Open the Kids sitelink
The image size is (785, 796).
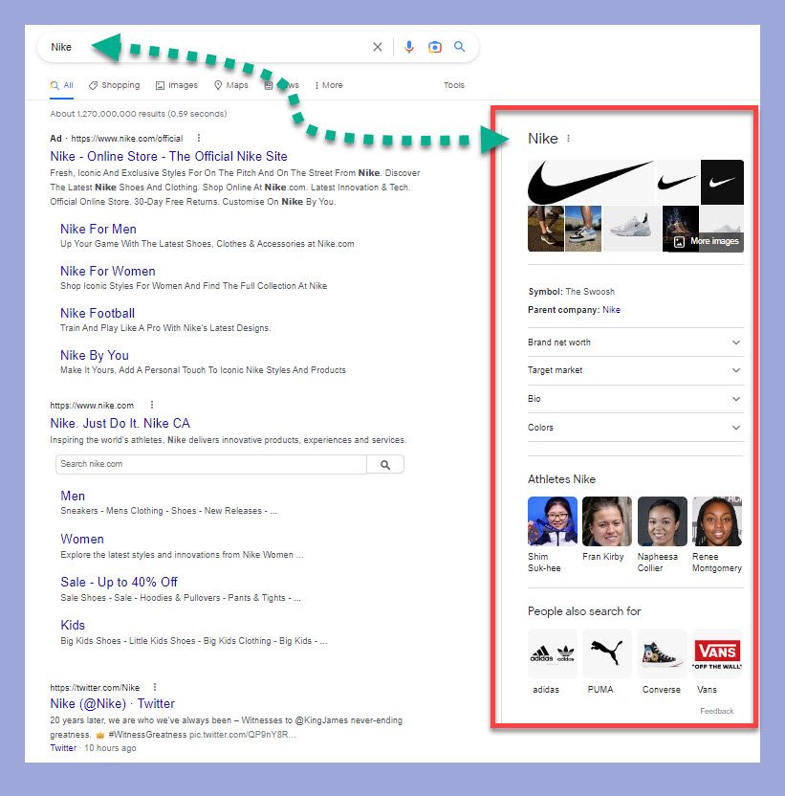(73, 625)
